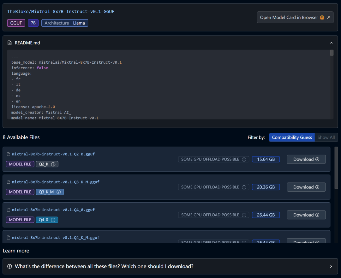341x278 pixels.
Task: Download the Q2_K model file
Action: [x=306, y=159]
